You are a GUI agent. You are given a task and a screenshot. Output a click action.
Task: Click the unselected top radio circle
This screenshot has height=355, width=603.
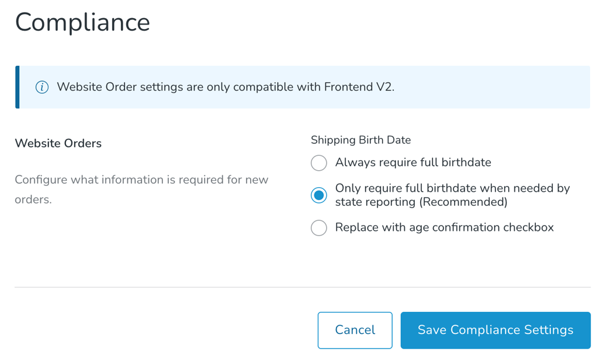(x=318, y=163)
